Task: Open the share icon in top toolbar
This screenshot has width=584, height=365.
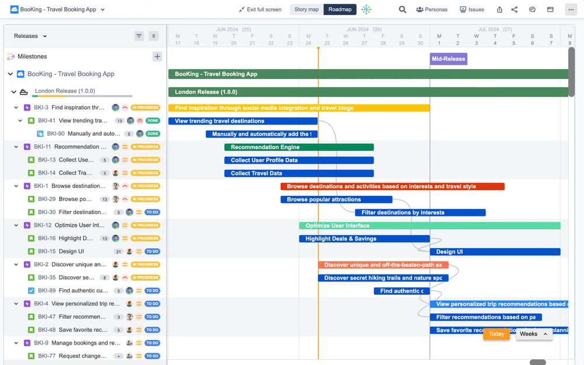Action: point(514,9)
